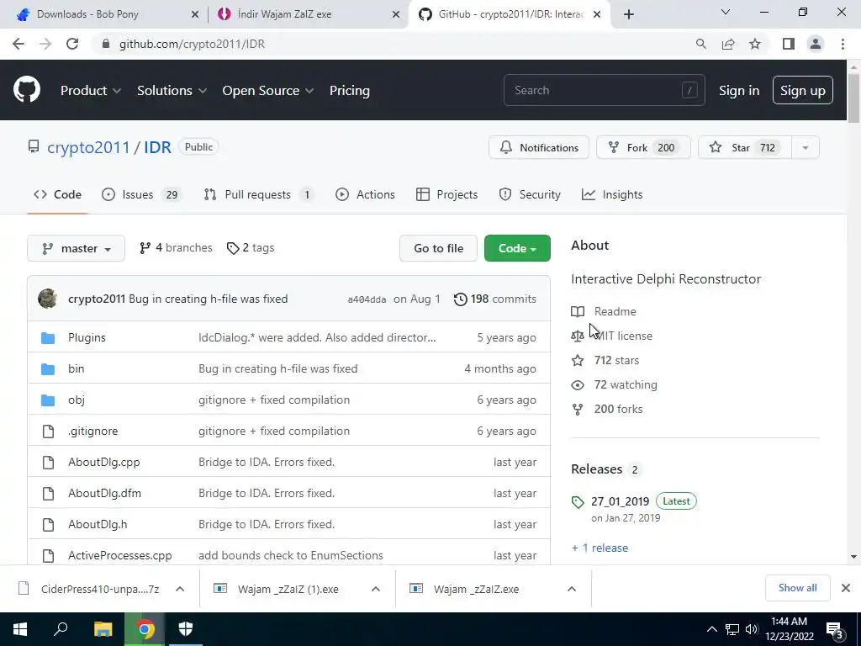Image resolution: width=861 pixels, height=646 pixels.
Task: Click the Notifications button
Action: click(539, 148)
